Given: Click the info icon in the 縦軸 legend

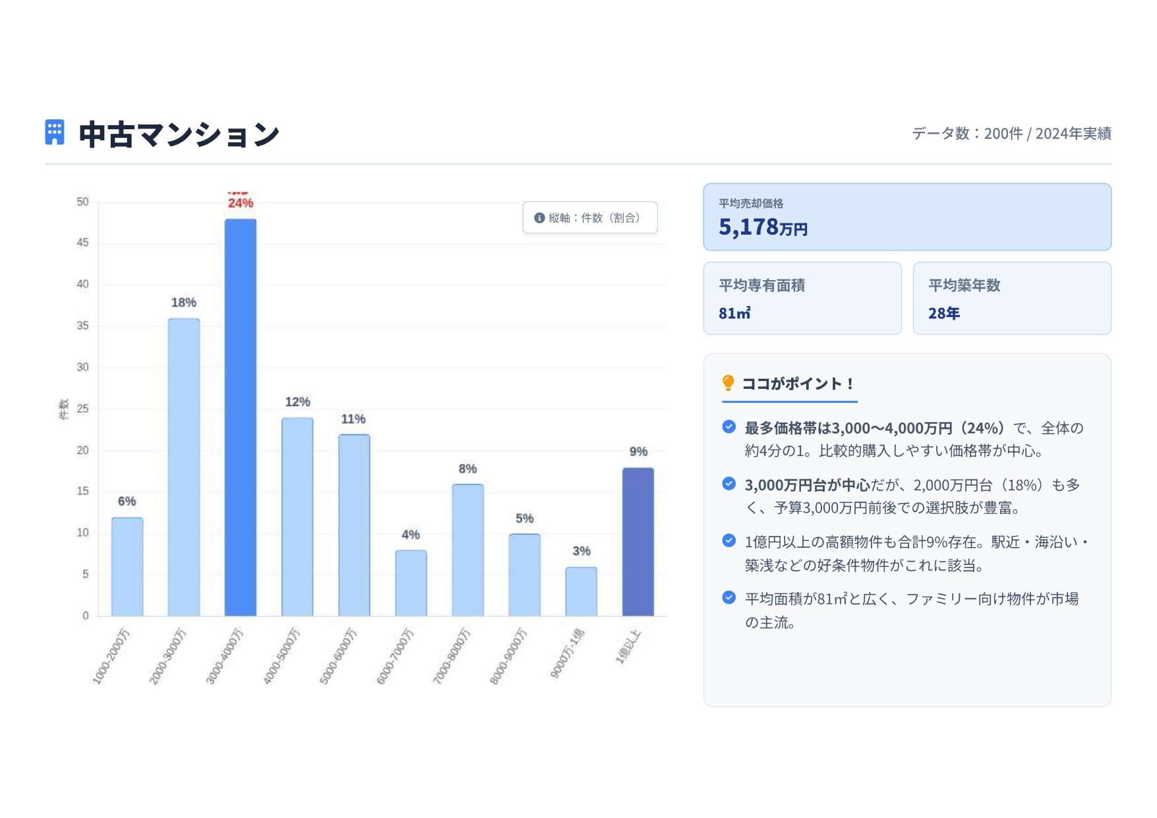Looking at the screenshot, I should click(539, 218).
